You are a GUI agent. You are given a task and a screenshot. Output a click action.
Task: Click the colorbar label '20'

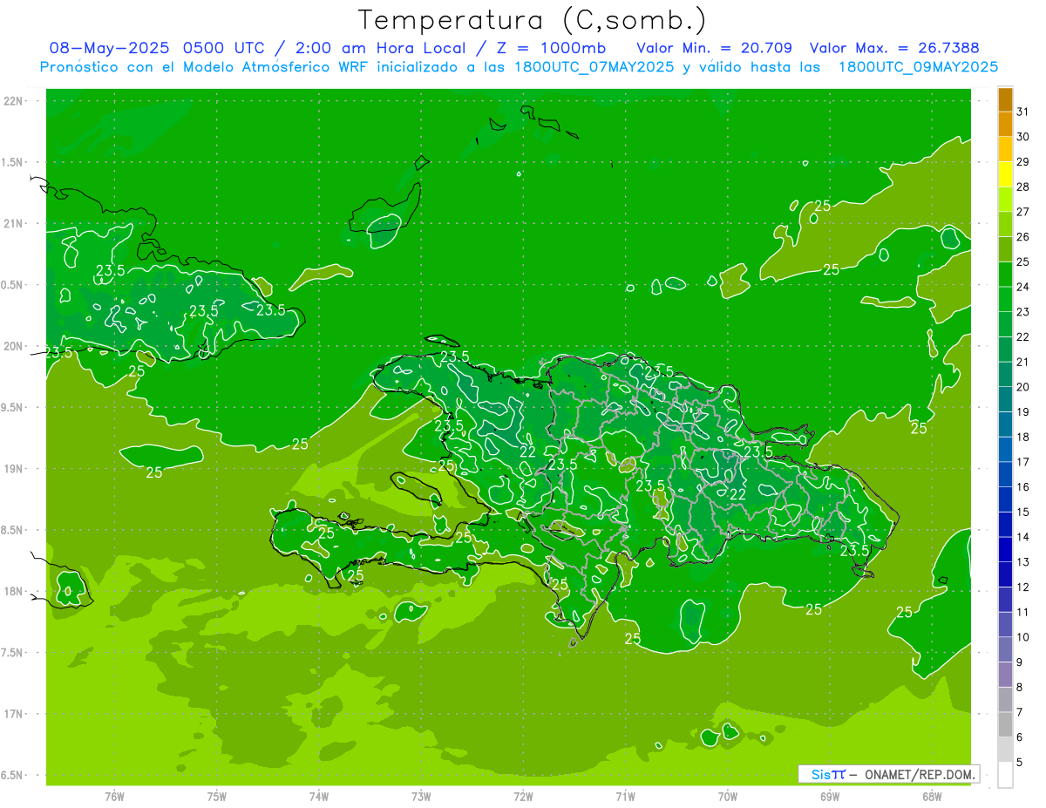[1022, 387]
